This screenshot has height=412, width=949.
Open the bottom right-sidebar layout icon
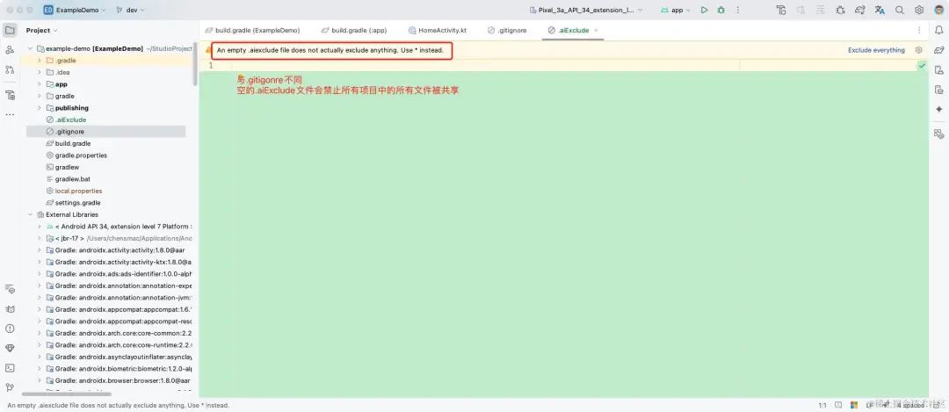938,134
